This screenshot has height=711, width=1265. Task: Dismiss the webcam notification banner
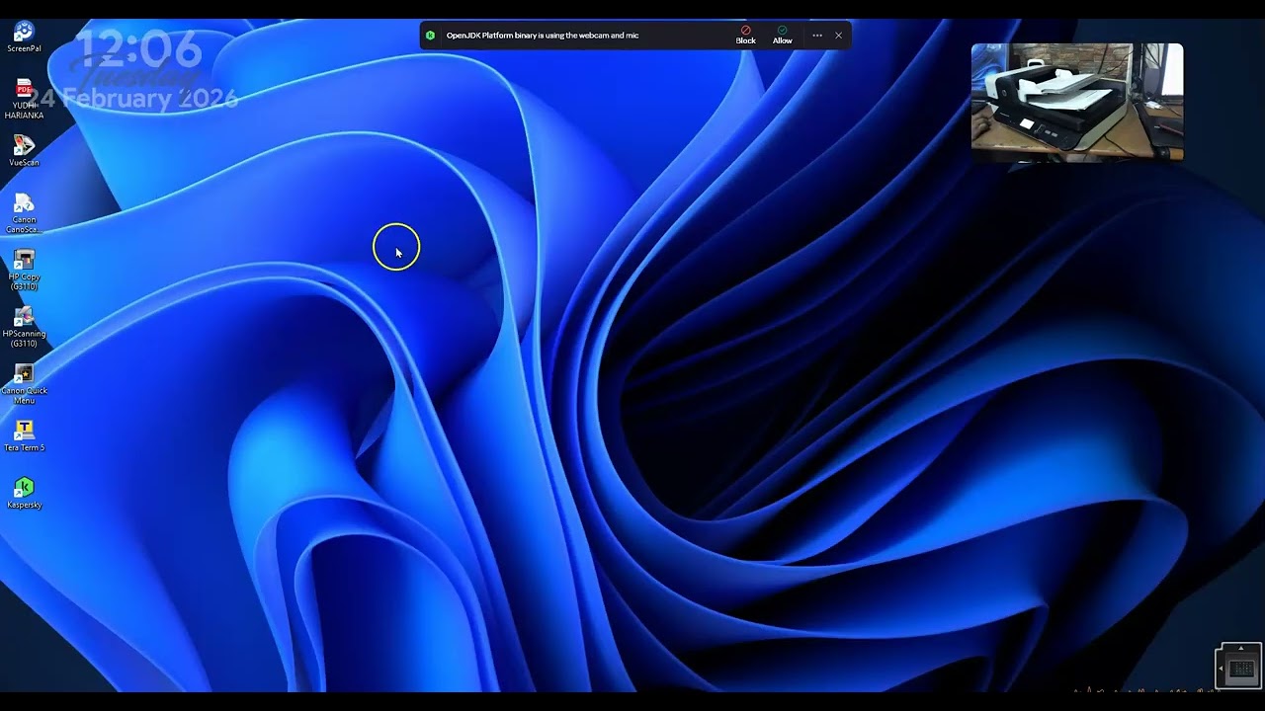point(839,36)
